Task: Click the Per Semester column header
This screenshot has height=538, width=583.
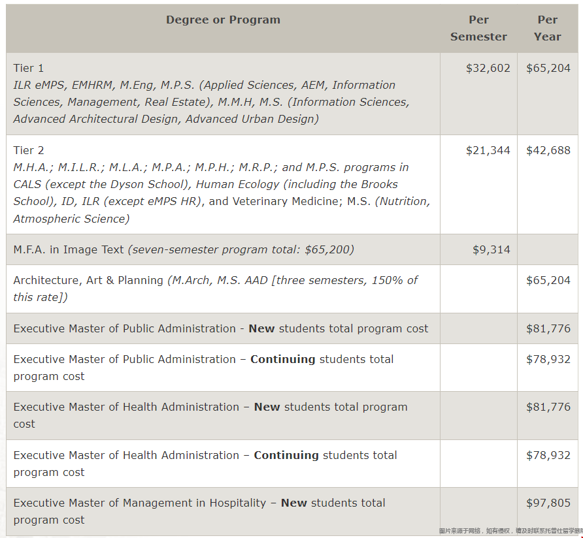Action: click(478, 28)
